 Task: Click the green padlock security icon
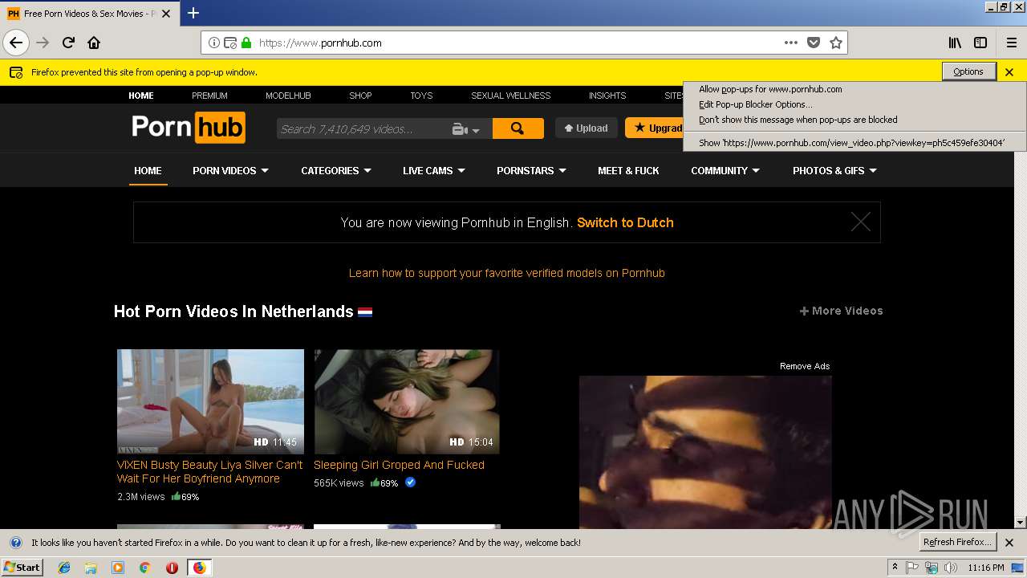(x=246, y=43)
